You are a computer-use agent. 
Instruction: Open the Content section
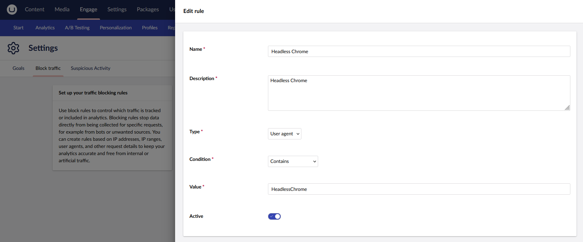coord(34,10)
